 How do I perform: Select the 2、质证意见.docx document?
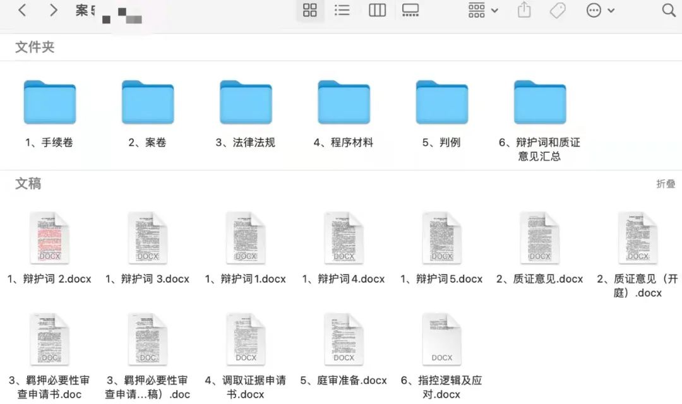click(540, 238)
